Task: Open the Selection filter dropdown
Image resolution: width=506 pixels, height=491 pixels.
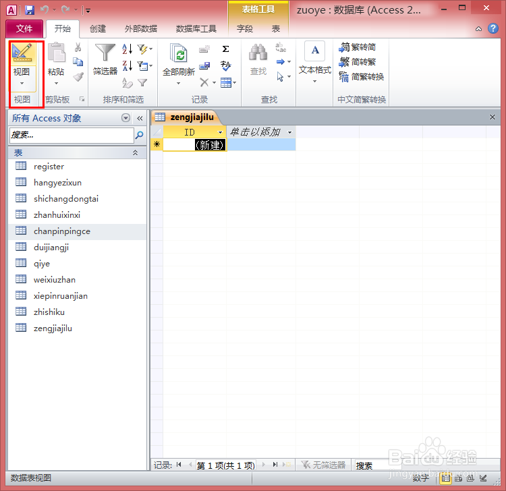Action: [x=144, y=49]
